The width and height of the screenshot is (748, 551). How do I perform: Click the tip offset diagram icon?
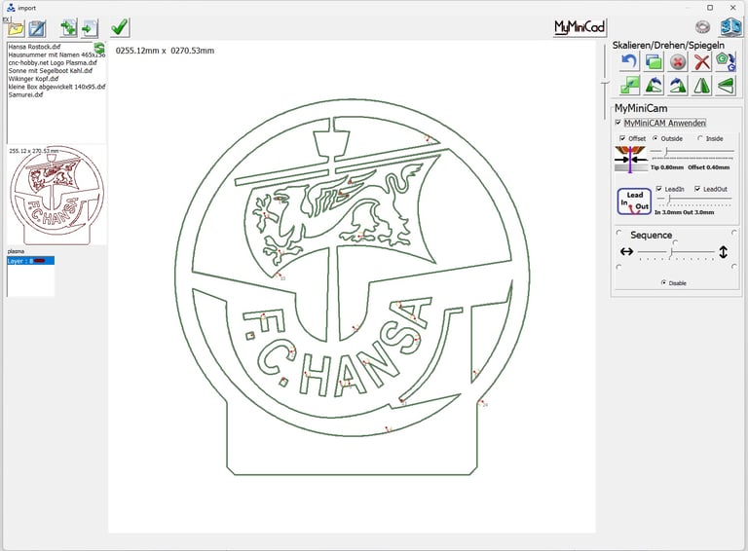click(631, 159)
